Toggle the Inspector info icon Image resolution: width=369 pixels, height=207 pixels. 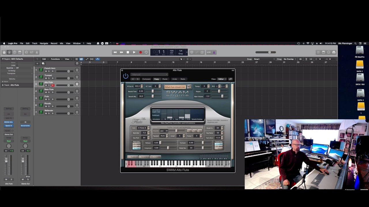click(9, 52)
